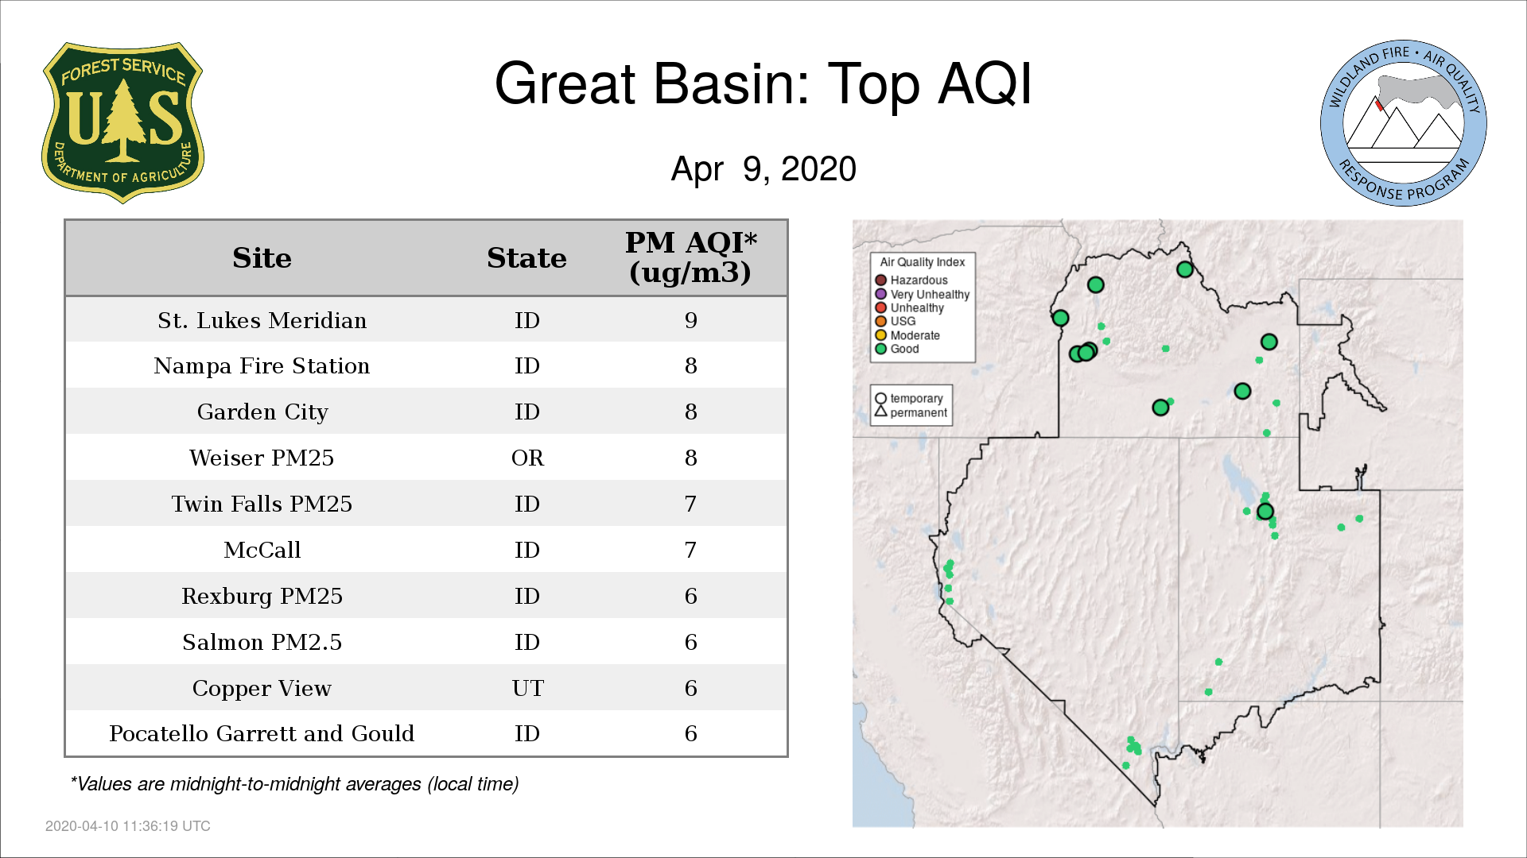Click the Very Unhealthy legend color circle
1527x858 pixels.
point(880,294)
